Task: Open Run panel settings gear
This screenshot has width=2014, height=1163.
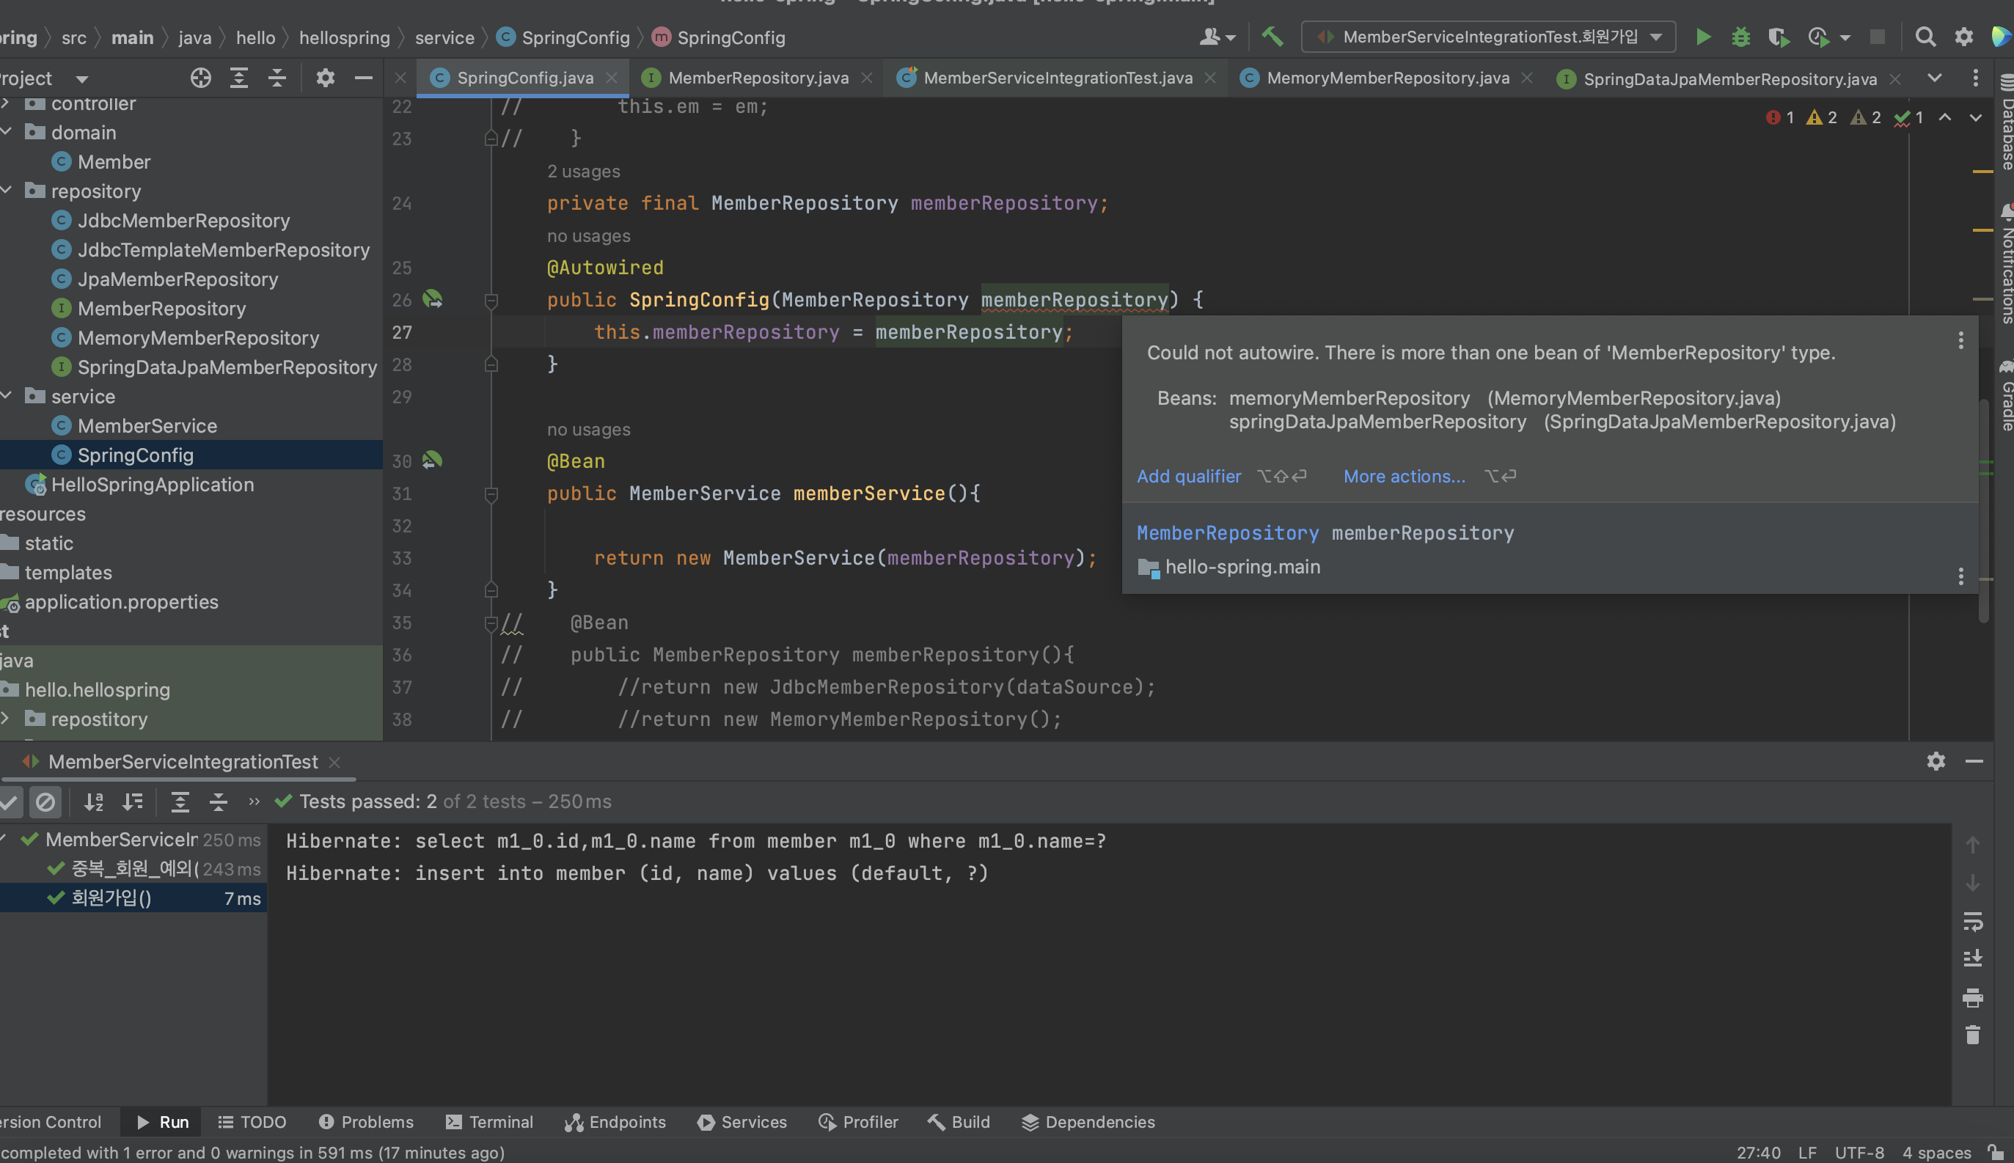Action: (x=1936, y=760)
